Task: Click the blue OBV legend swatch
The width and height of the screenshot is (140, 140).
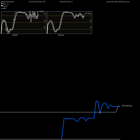Action: click(x=2, y=8)
